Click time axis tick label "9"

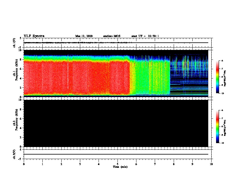[192, 164]
